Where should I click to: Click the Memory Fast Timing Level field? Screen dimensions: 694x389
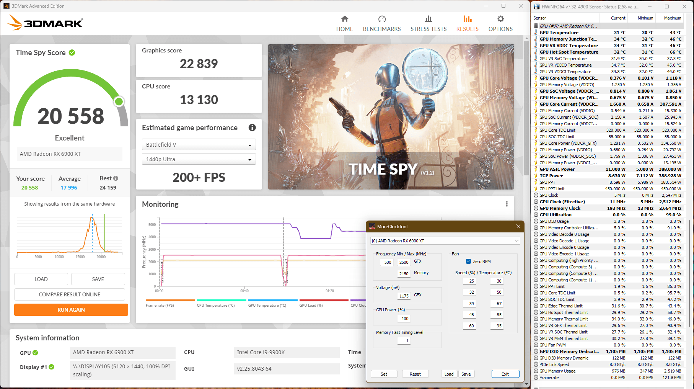pyautogui.click(x=405, y=341)
